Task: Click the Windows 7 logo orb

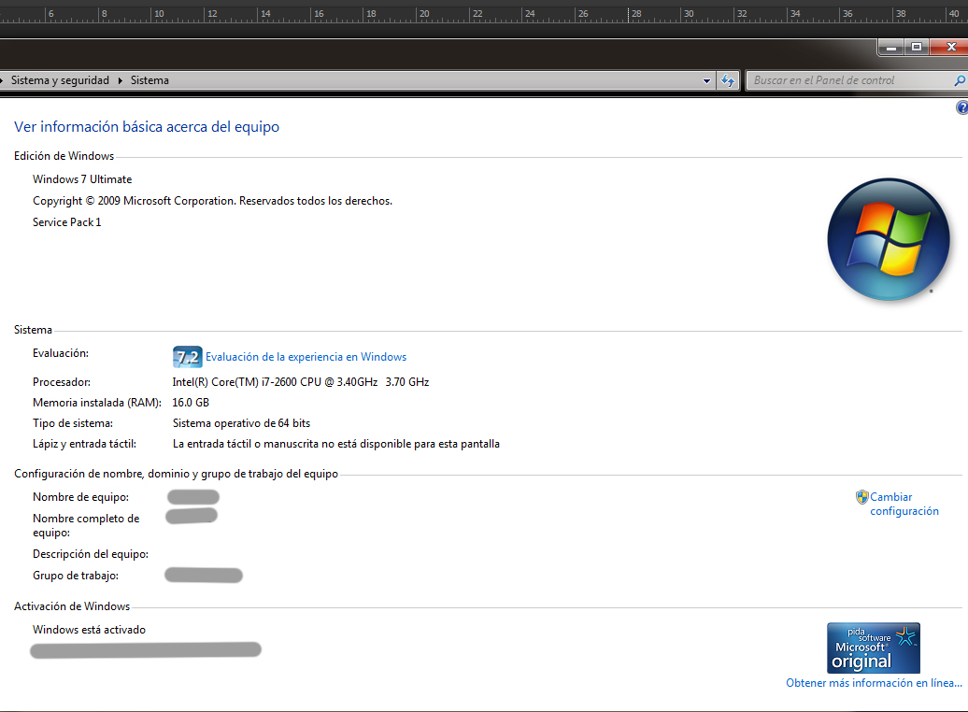Action: coord(888,239)
